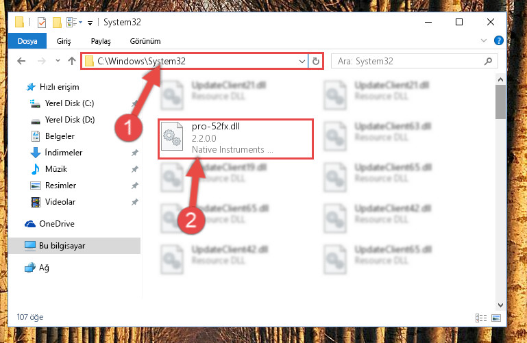Click the Properties checkmark quick access icon
This screenshot has height=343, width=527.
click(x=42, y=23)
